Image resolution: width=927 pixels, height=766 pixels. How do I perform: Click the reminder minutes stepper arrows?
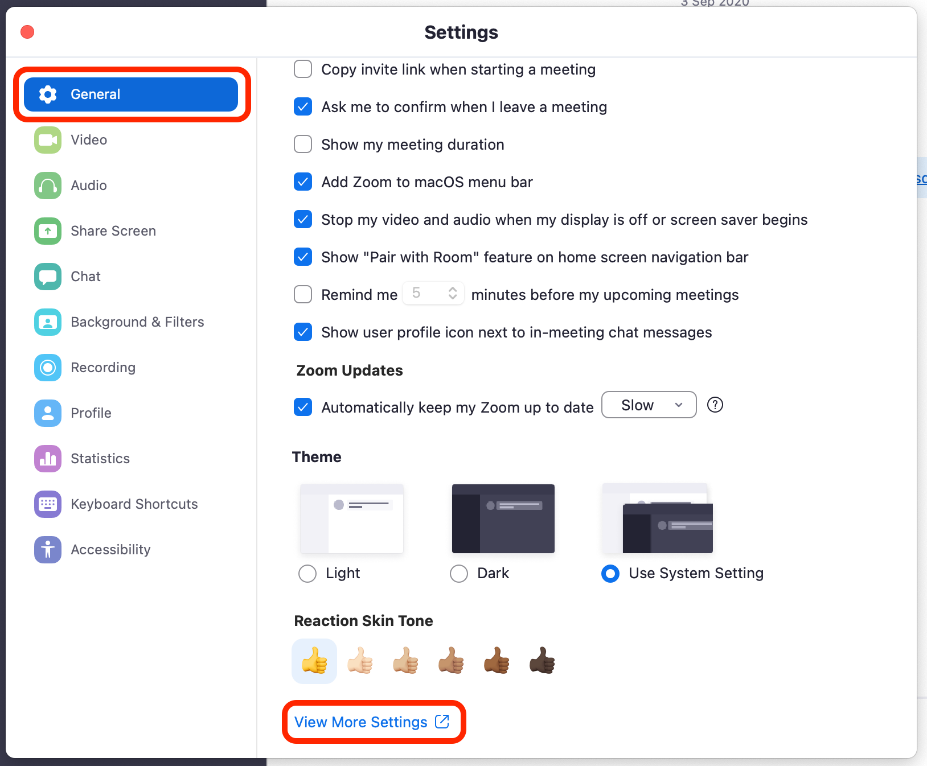[453, 293]
